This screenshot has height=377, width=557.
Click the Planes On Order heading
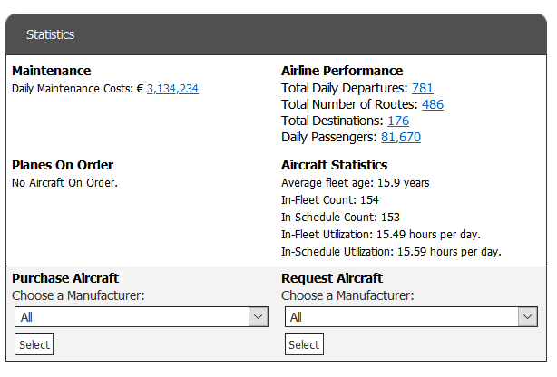click(x=63, y=165)
